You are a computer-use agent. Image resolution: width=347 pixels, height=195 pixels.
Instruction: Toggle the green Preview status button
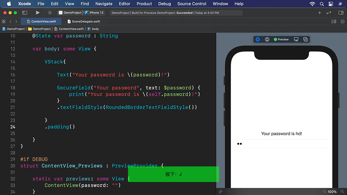tap(281, 39)
